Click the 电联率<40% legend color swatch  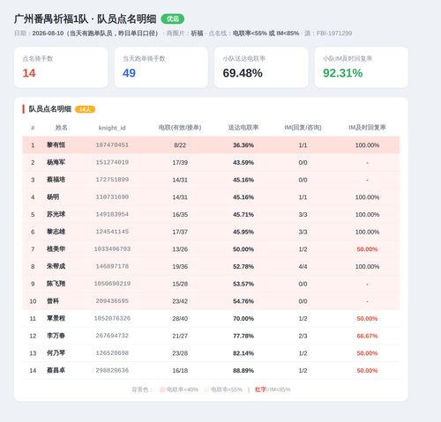162,389
